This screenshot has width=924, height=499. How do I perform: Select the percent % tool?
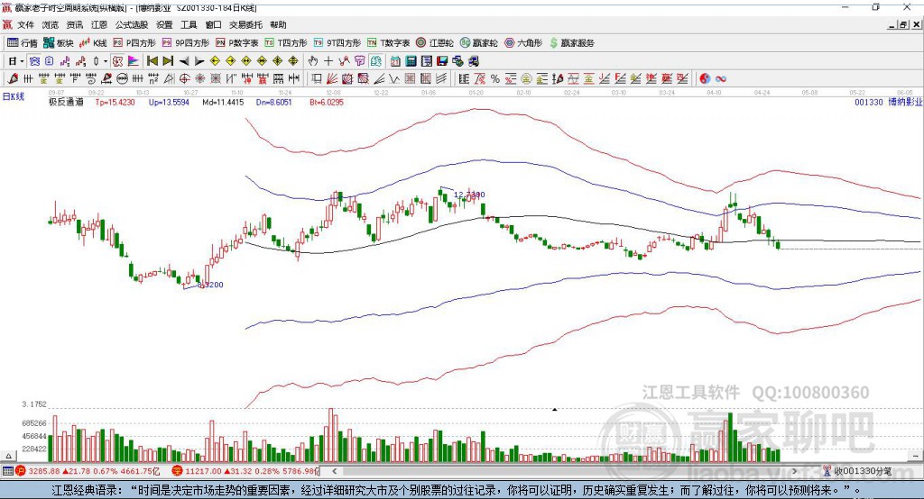coord(495,79)
